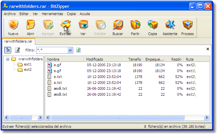Click the text icon of the ext2\ æoå.txt row

click(x=49, y=88)
